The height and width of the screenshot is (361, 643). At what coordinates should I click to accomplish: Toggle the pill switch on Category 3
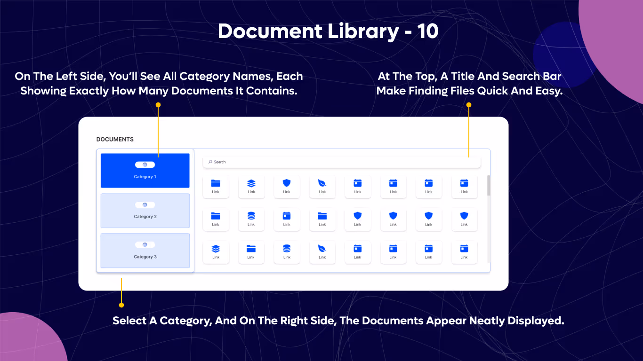coord(145,244)
